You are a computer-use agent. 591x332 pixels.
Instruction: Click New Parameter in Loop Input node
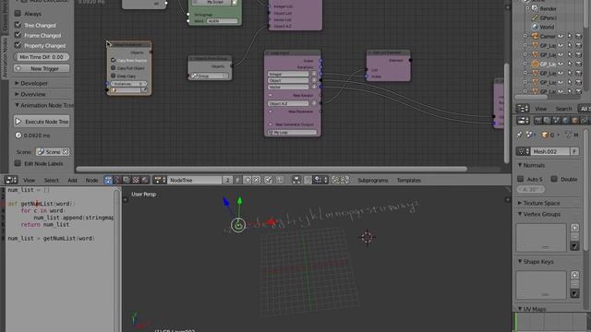(300, 112)
